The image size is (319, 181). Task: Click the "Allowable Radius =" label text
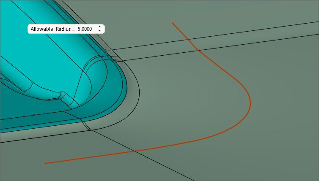point(53,29)
